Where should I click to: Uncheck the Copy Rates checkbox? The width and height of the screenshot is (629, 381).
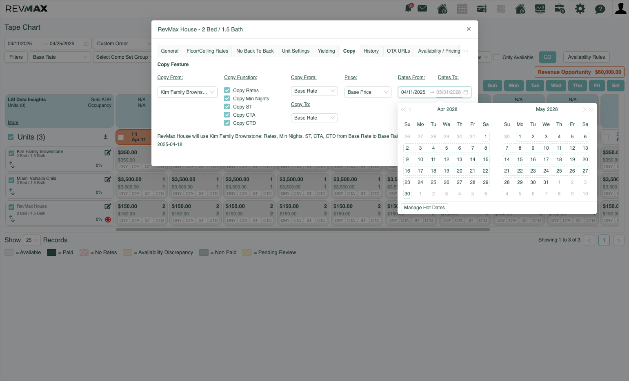227,90
